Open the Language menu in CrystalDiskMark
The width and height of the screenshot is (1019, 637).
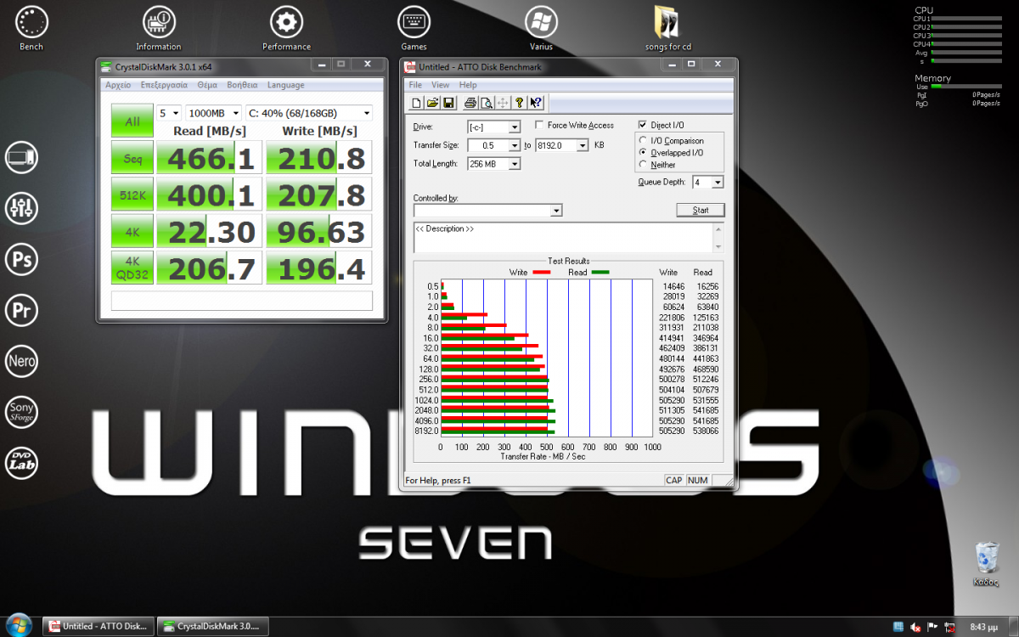click(x=285, y=85)
